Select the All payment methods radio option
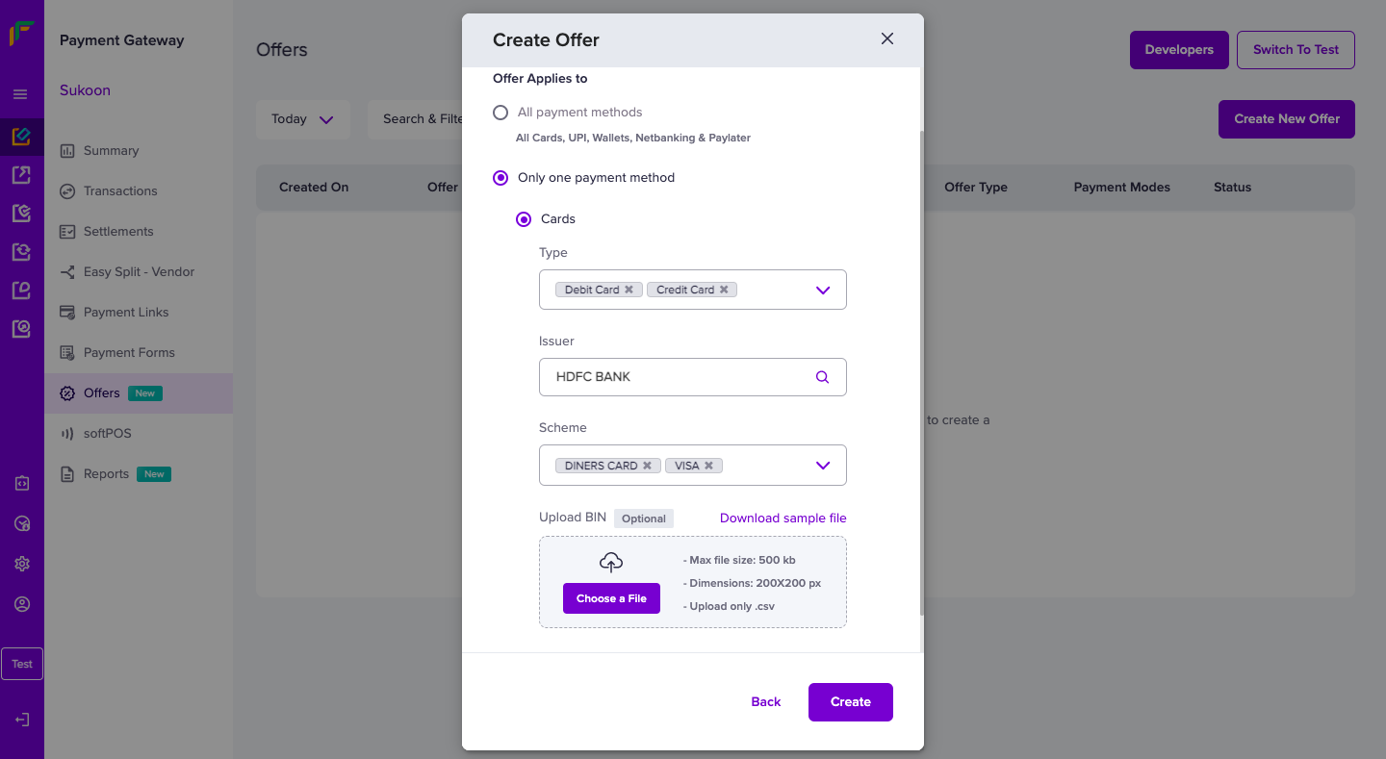 coord(500,112)
